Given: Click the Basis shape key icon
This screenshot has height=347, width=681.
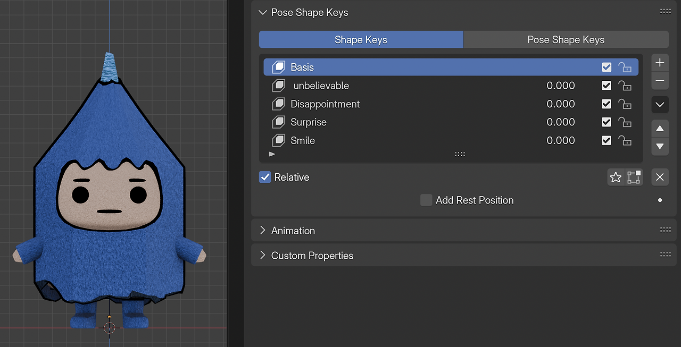Looking at the screenshot, I should pyautogui.click(x=279, y=67).
